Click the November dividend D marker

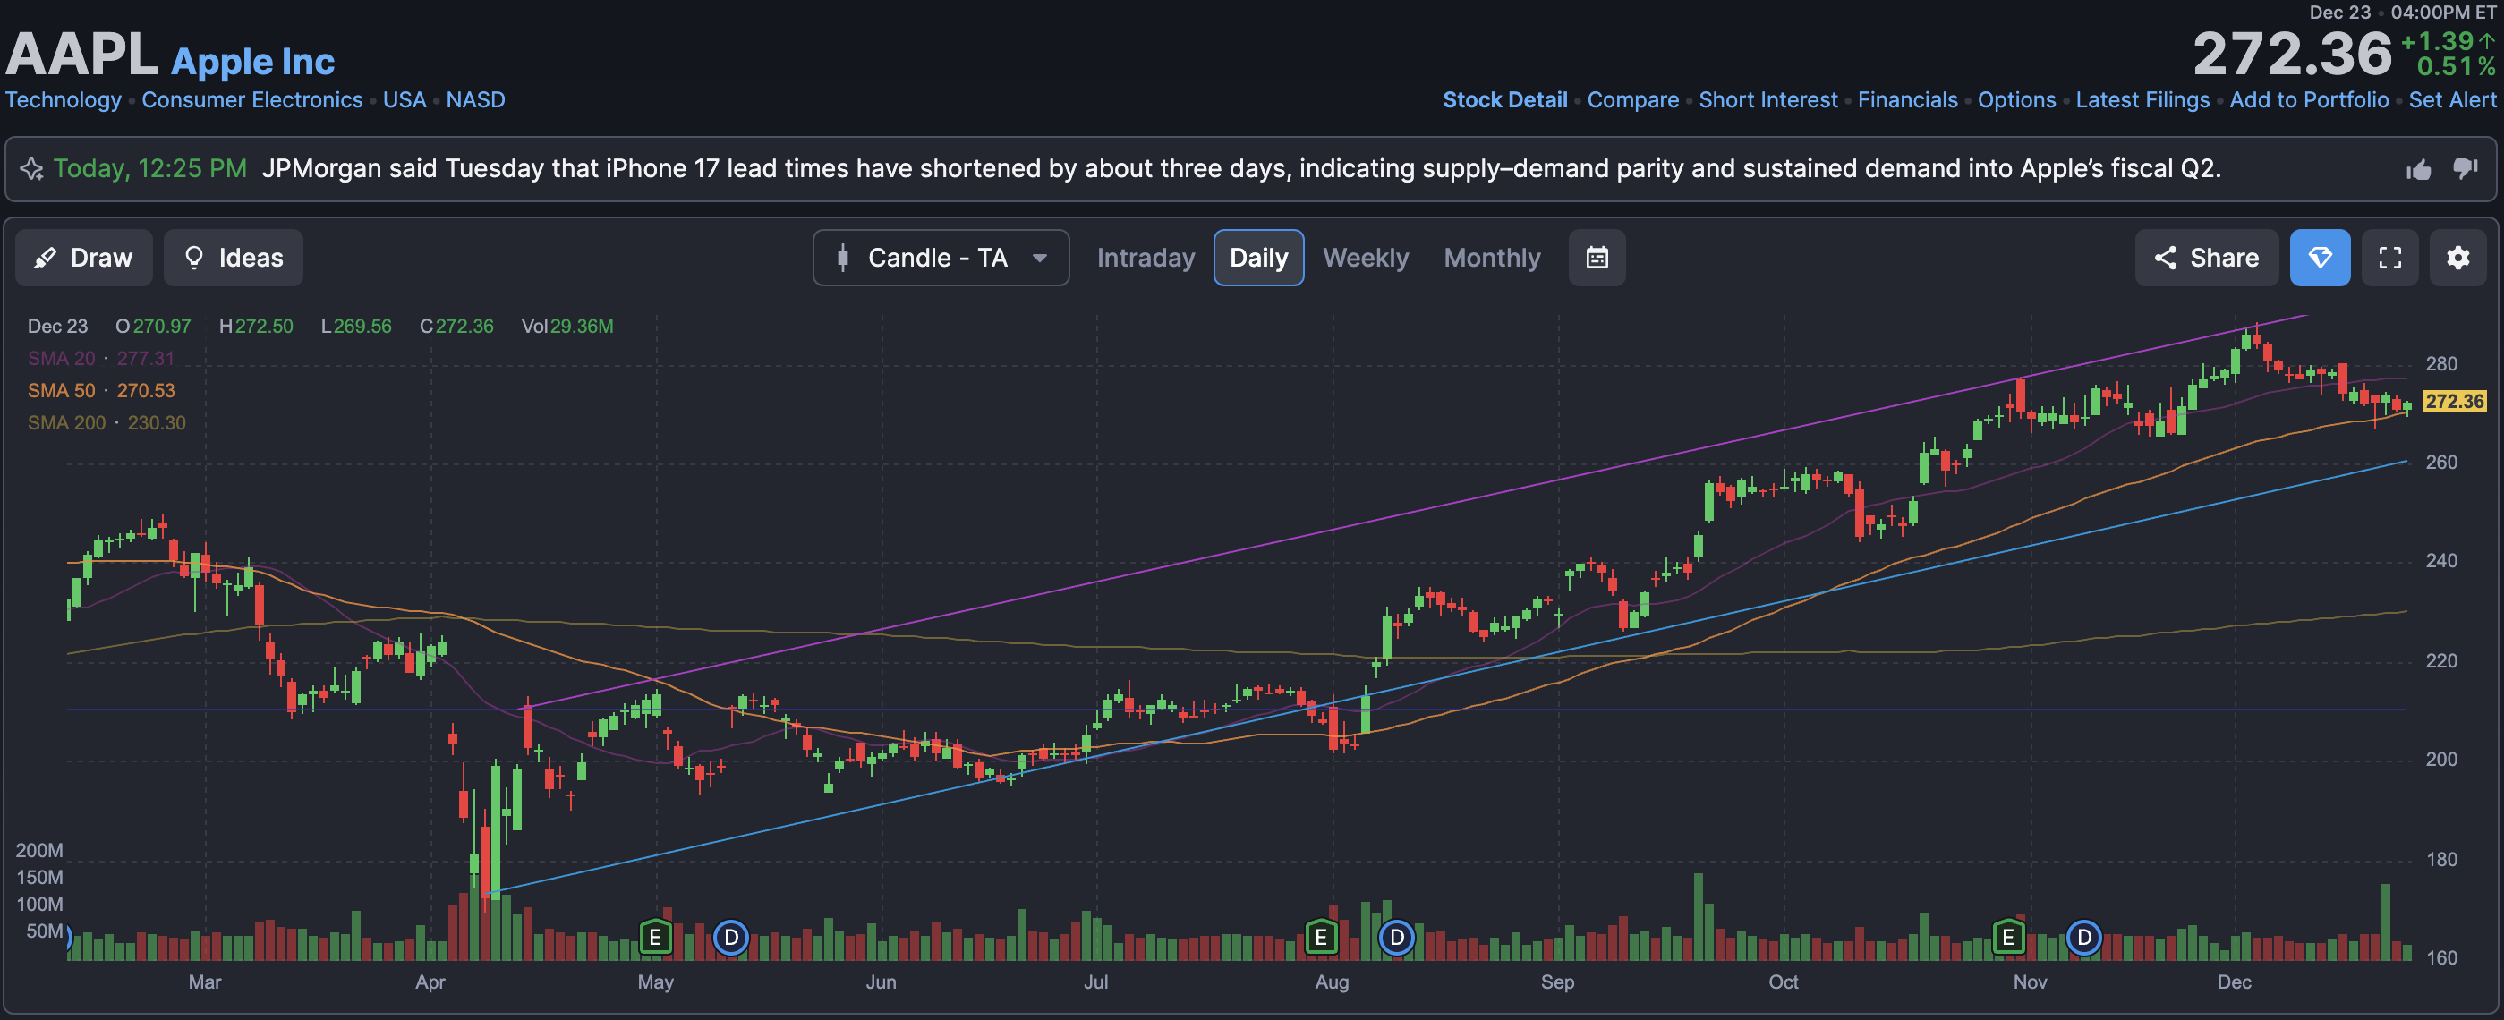[2083, 938]
